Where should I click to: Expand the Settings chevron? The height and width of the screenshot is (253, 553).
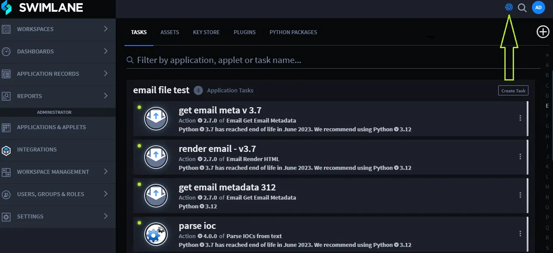coord(106,216)
